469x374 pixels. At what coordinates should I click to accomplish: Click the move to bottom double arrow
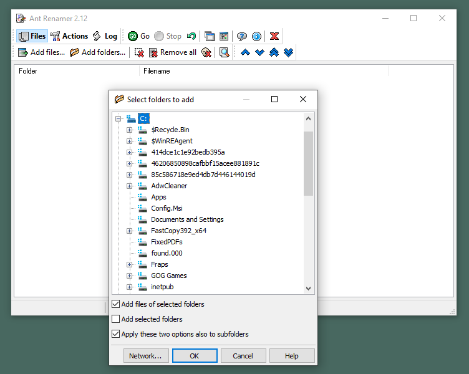pos(288,52)
